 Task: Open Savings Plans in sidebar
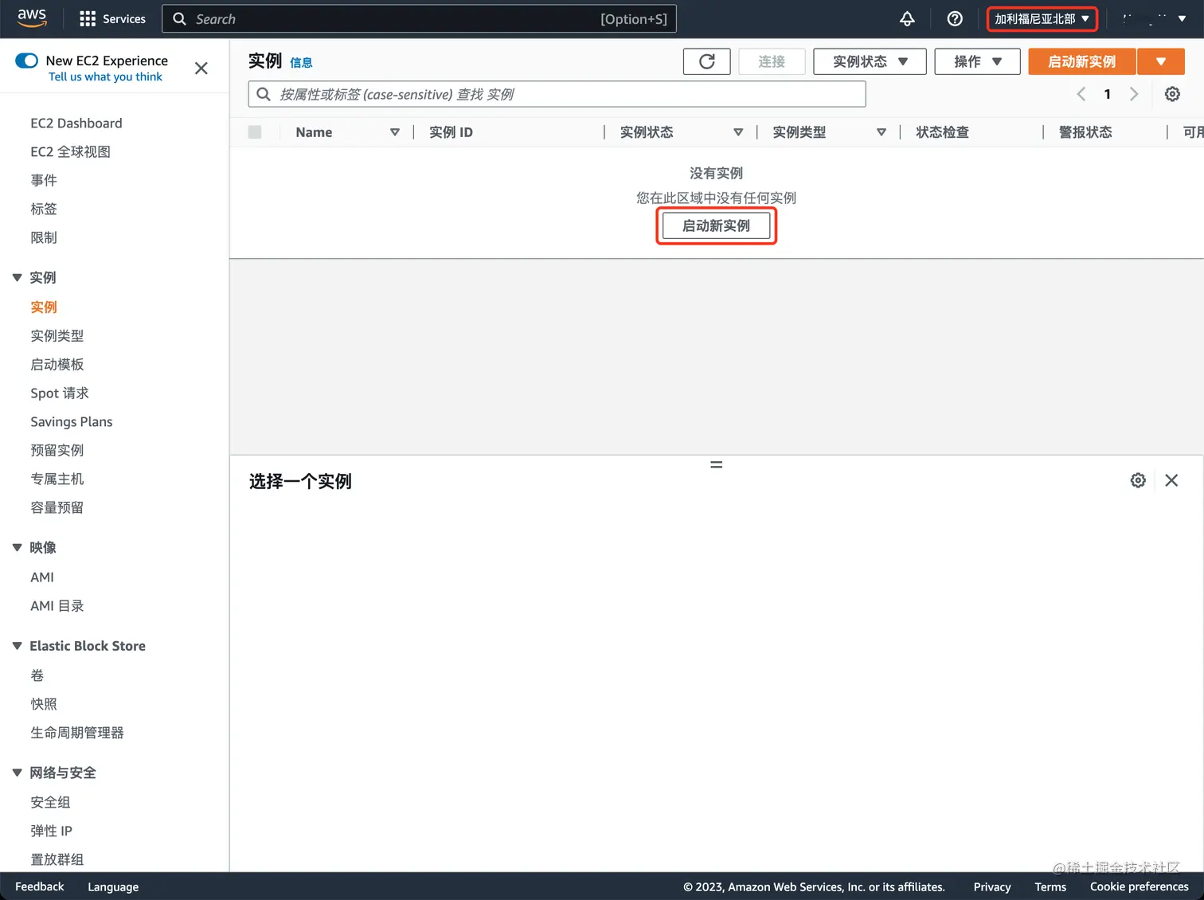72,422
